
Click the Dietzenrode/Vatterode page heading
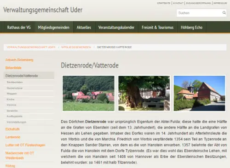point(90,65)
